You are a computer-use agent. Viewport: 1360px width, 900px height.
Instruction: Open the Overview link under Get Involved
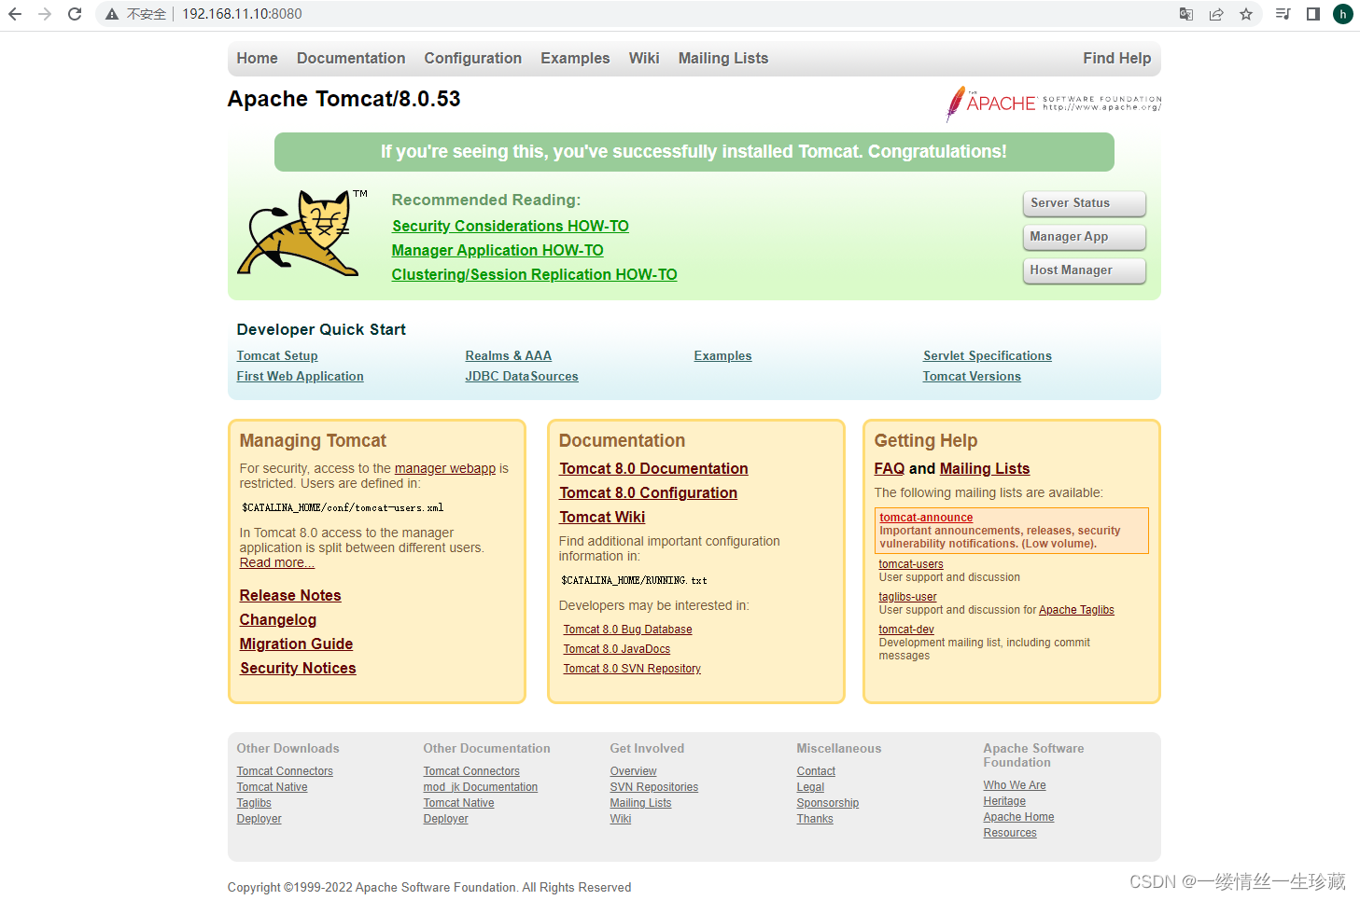pyautogui.click(x=633, y=771)
